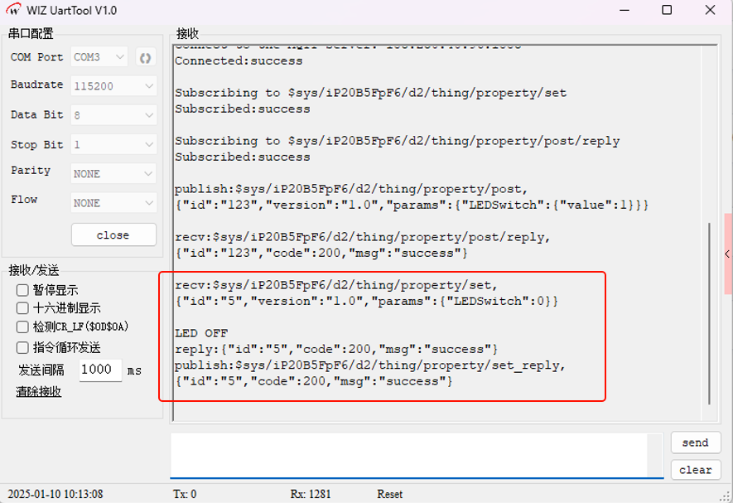The image size is (733, 503).
Task: Expand the Baudrate dropdown
Action: (113, 86)
